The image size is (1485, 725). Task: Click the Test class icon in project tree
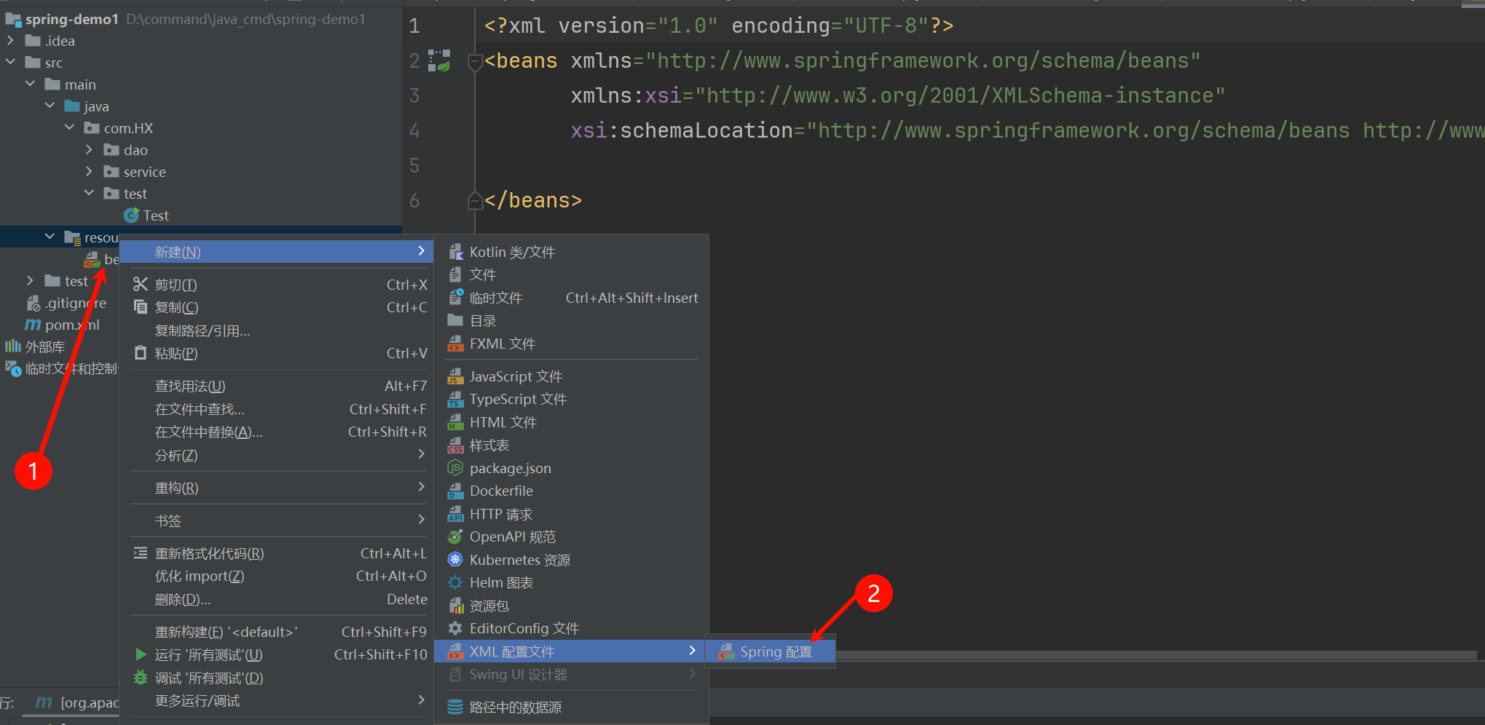tap(131, 215)
